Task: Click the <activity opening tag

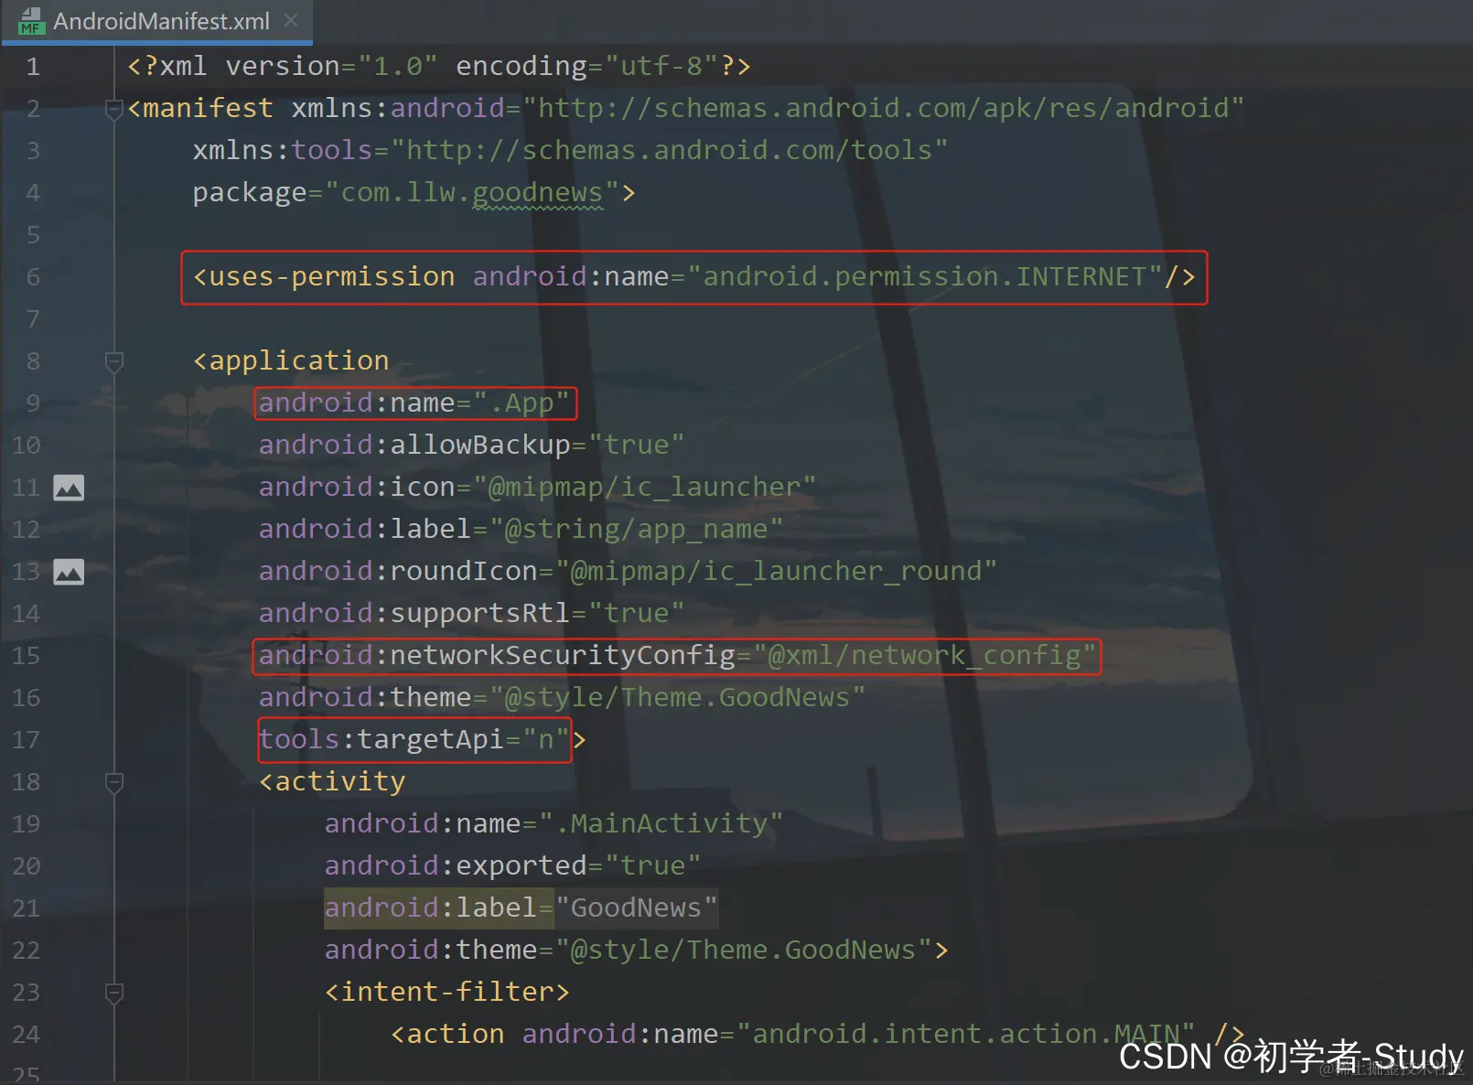Action: (x=332, y=782)
